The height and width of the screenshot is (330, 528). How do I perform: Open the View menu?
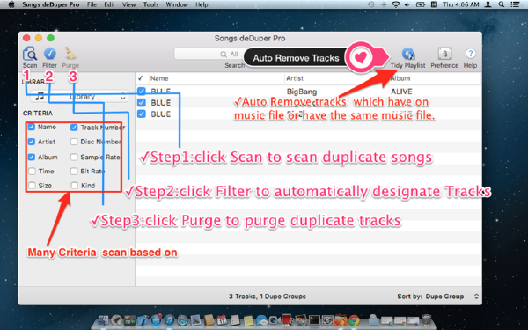click(129, 4)
